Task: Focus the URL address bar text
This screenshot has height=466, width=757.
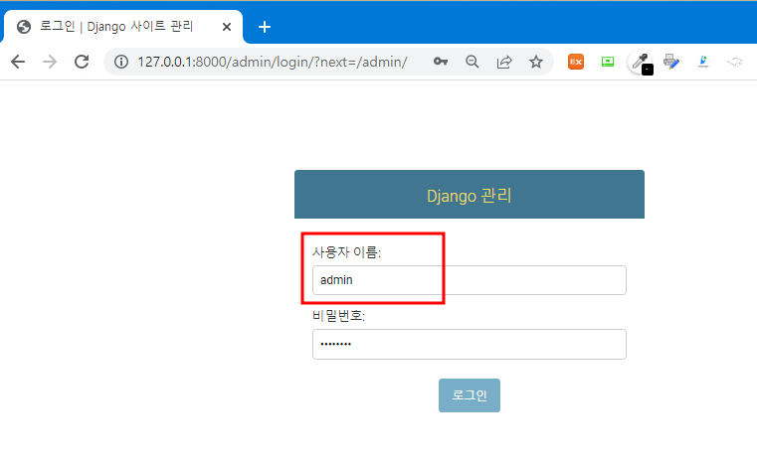Action: [273, 62]
